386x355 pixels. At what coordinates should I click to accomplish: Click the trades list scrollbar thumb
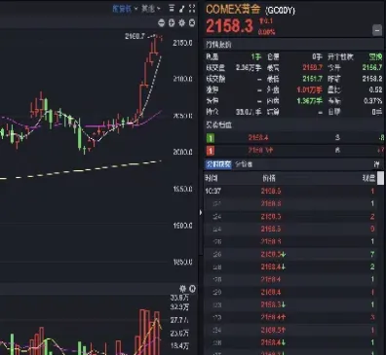[x=380, y=178]
